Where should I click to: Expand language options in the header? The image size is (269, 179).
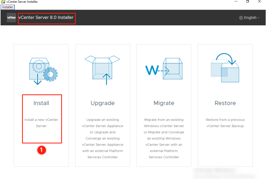(x=249, y=17)
